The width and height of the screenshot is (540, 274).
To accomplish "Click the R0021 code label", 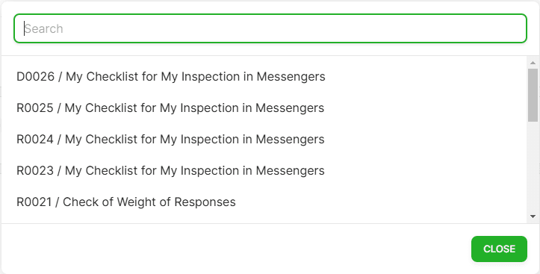I will 34,202.
